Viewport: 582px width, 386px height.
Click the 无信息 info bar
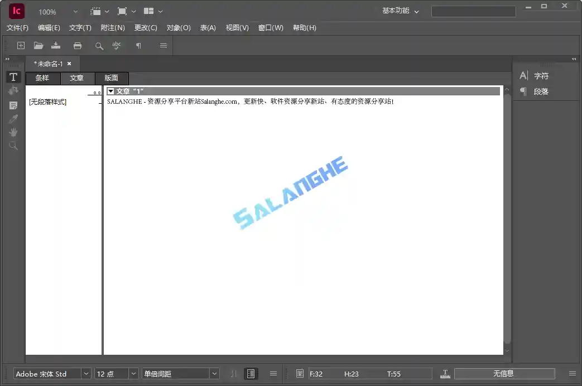point(506,373)
